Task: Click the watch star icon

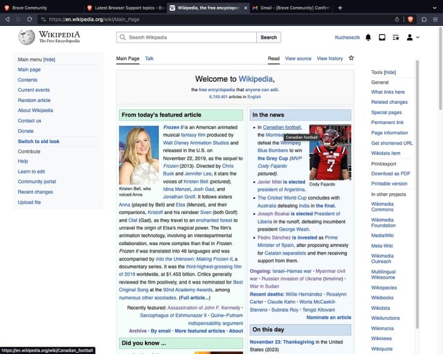Action: coord(351,58)
